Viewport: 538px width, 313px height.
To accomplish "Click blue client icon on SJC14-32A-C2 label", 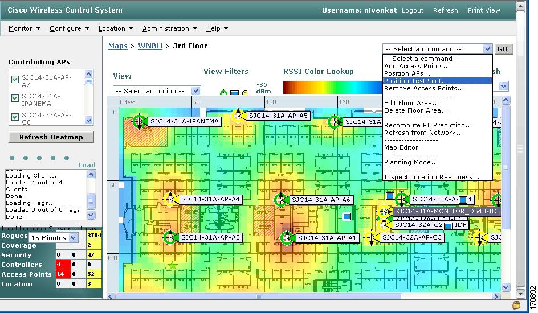I will coord(448,226).
